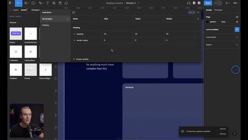Add a new mode column with plus
Viewport: 248px width, 140px height.
[198, 19]
